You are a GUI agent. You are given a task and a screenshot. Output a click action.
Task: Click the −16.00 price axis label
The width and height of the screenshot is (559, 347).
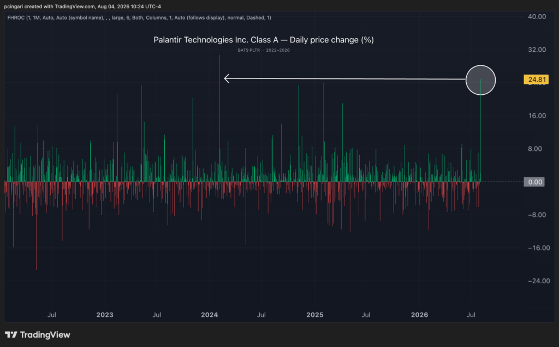[x=539, y=248]
